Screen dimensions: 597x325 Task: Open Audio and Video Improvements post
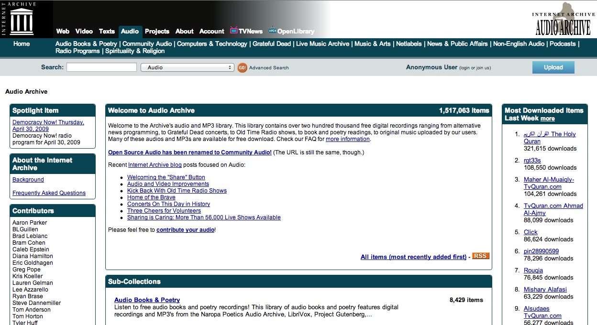click(x=168, y=184)
